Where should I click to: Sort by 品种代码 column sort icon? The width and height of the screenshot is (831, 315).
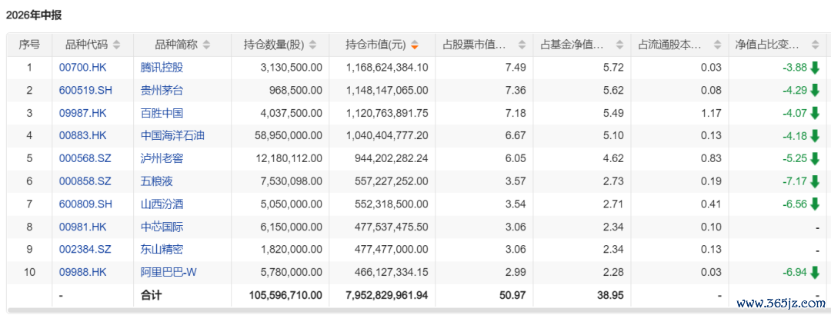click(117, 45)
